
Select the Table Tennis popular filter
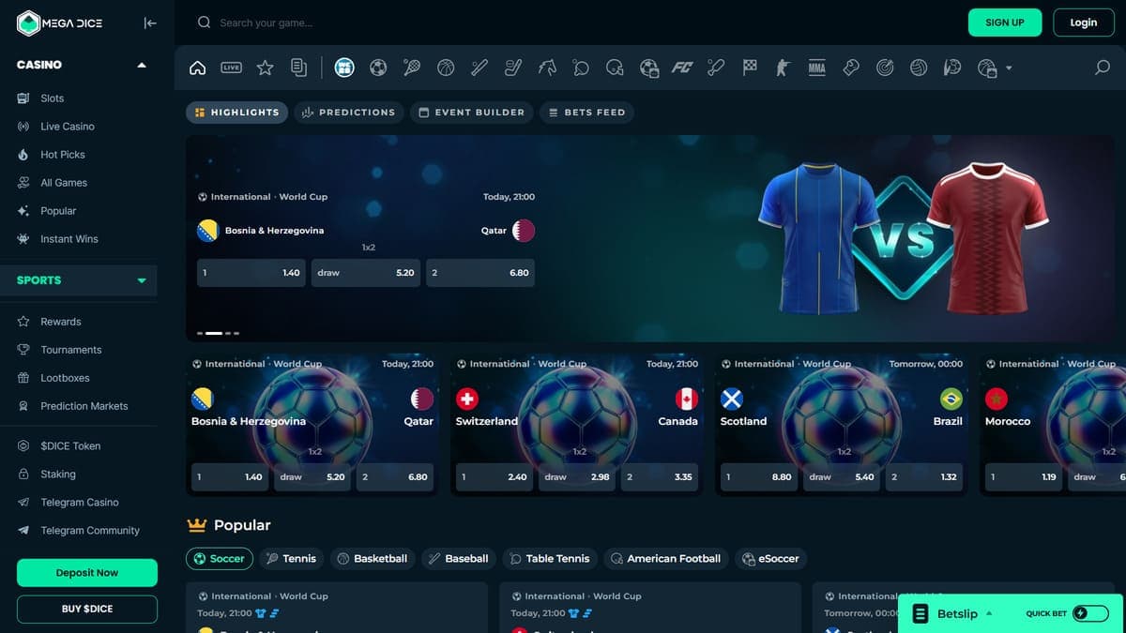coord(550,558)
